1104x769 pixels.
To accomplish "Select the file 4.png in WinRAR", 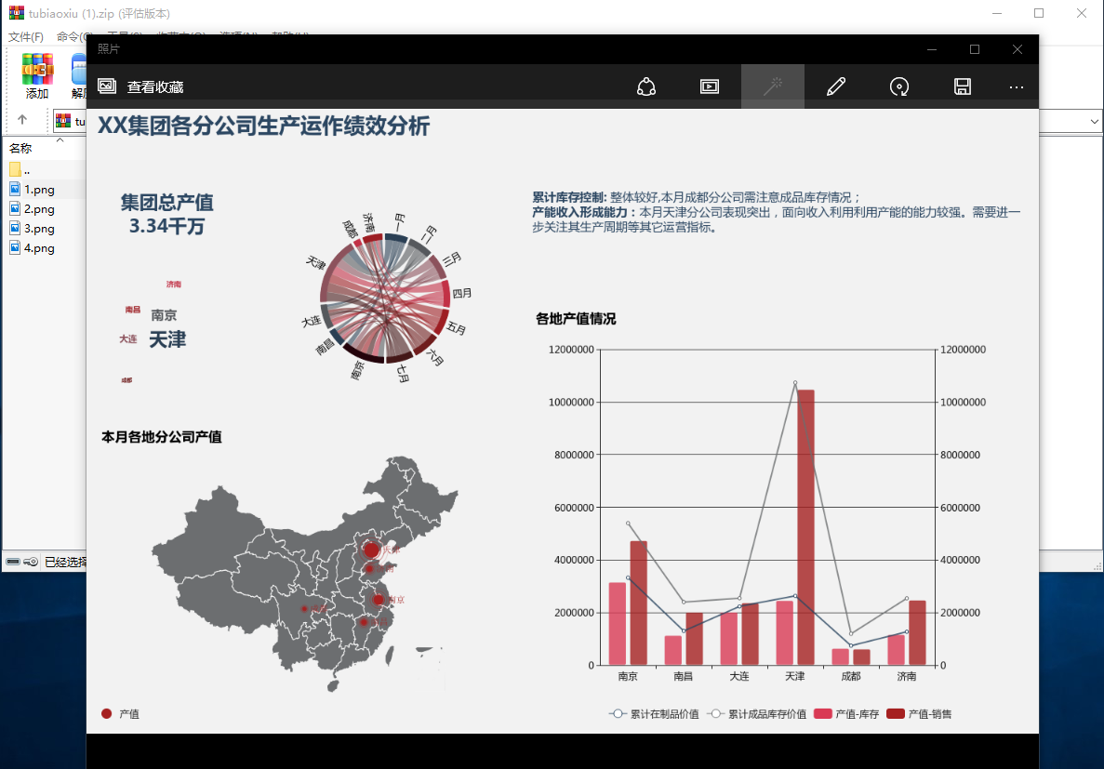I will coord(33,248).
